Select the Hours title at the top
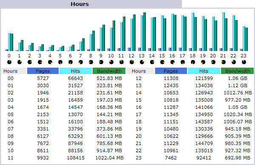 point(80,4)
